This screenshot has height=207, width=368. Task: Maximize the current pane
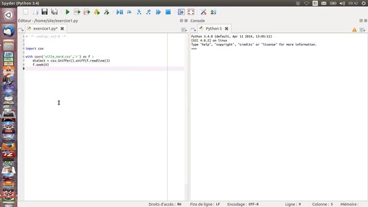click(x=181, y=12)
